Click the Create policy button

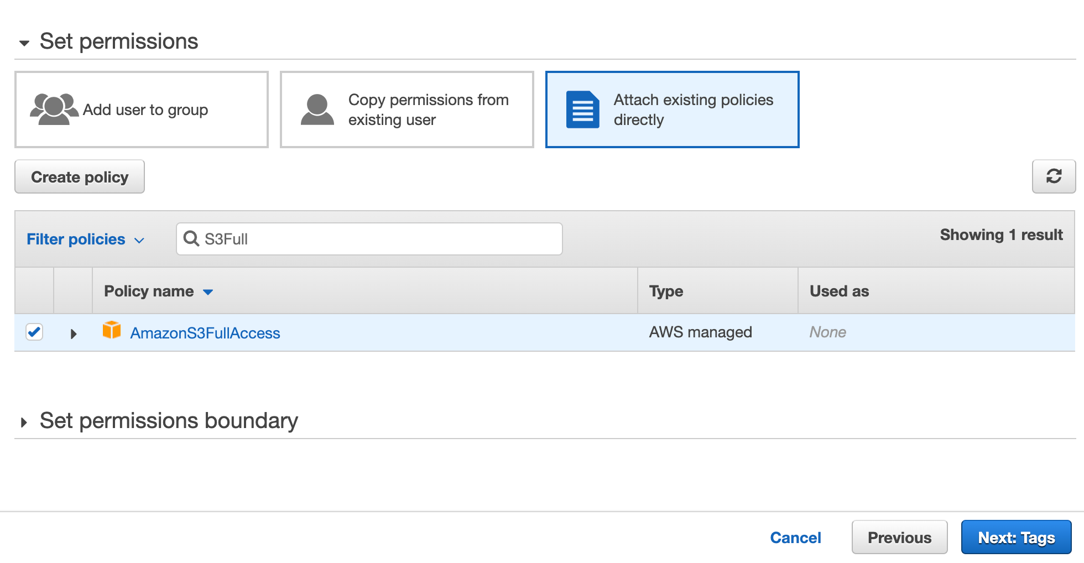tap(80, 177)
